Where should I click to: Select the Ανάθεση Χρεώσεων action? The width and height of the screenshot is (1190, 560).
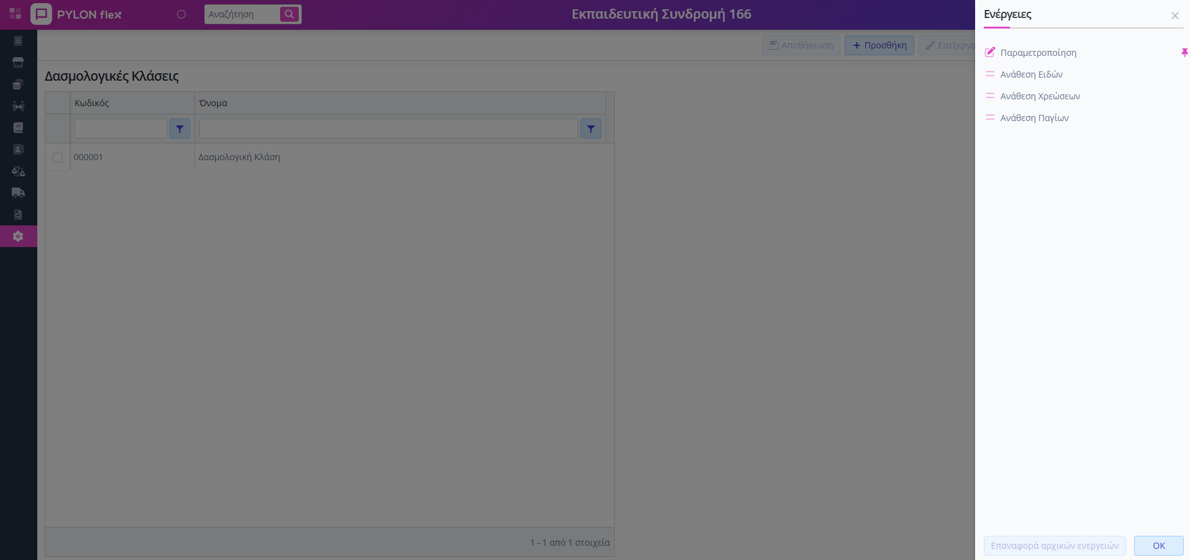(x=1040, y=96)
